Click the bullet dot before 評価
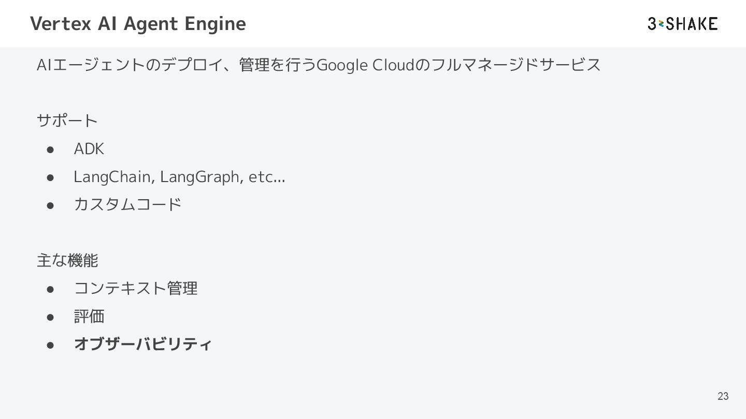The width and height of the screenshot is (746, 419). (x=50, y=317)
